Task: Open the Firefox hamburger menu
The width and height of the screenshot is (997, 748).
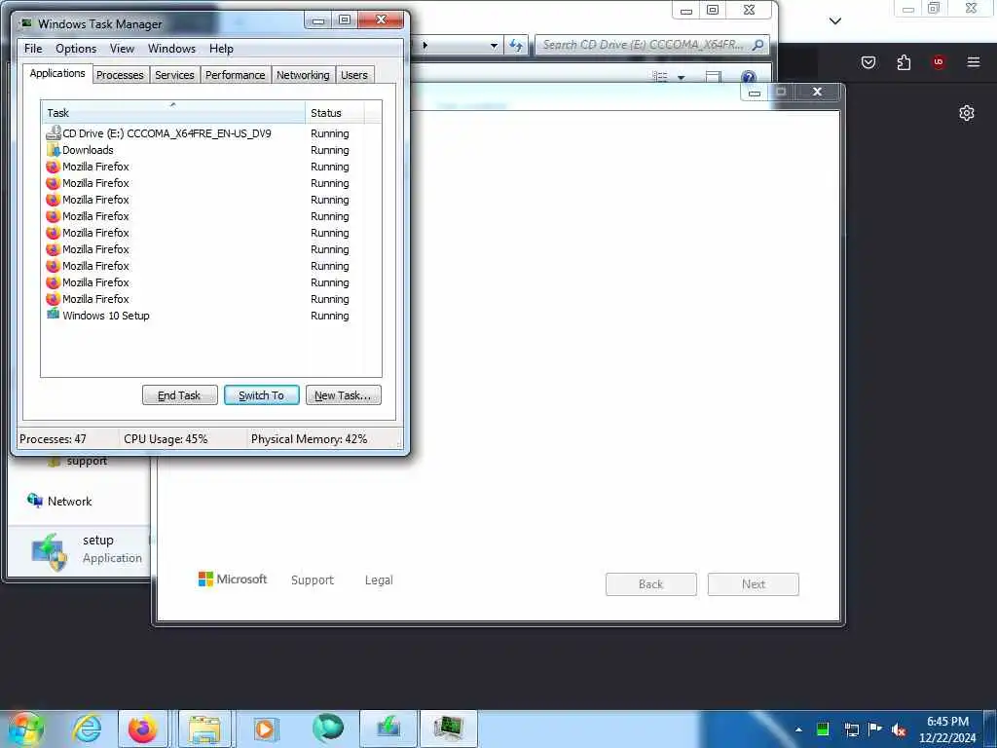Action: (x=974, y=62)
